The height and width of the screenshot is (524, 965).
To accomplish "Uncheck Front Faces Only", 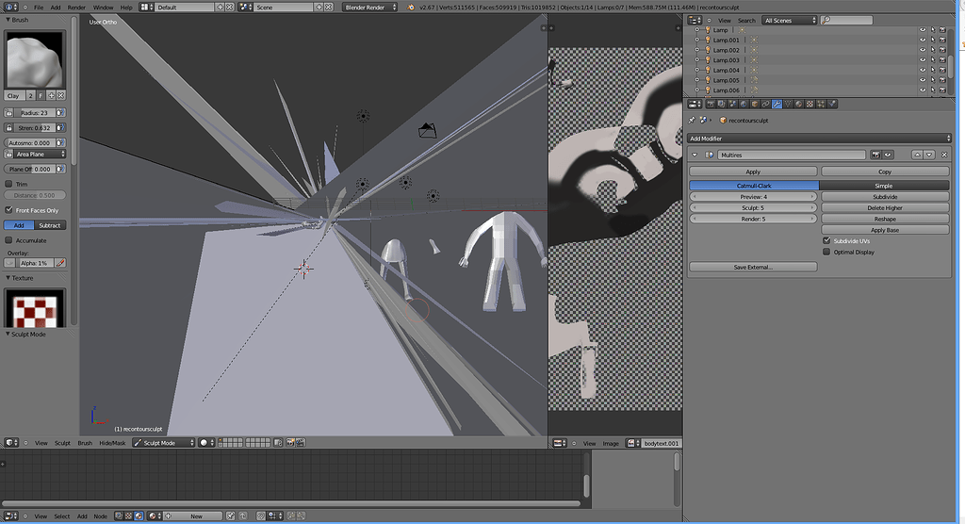I will (8, 210).
